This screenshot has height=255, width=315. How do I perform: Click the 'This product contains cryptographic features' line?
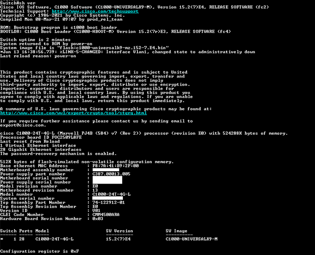94,72
